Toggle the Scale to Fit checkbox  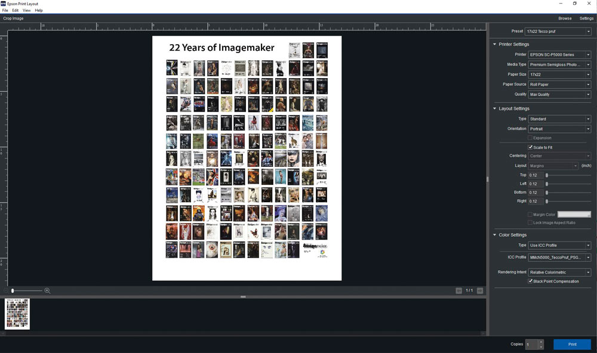pos(530,147)
